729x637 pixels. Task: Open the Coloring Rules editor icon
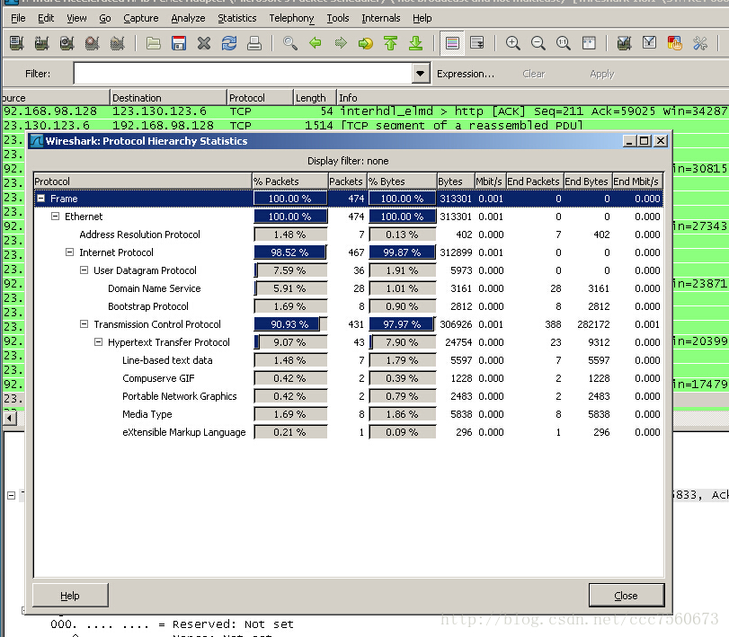pos(674,43)
